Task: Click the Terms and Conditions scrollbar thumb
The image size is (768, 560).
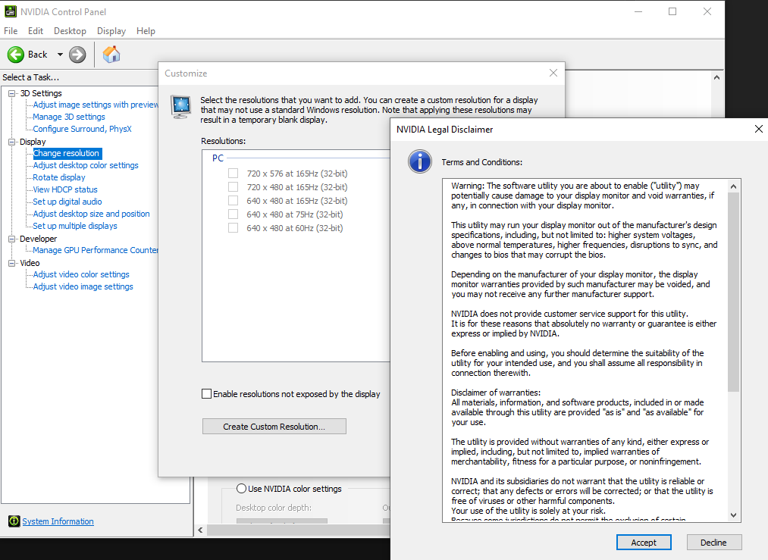Action: click(x=733, y=292)
